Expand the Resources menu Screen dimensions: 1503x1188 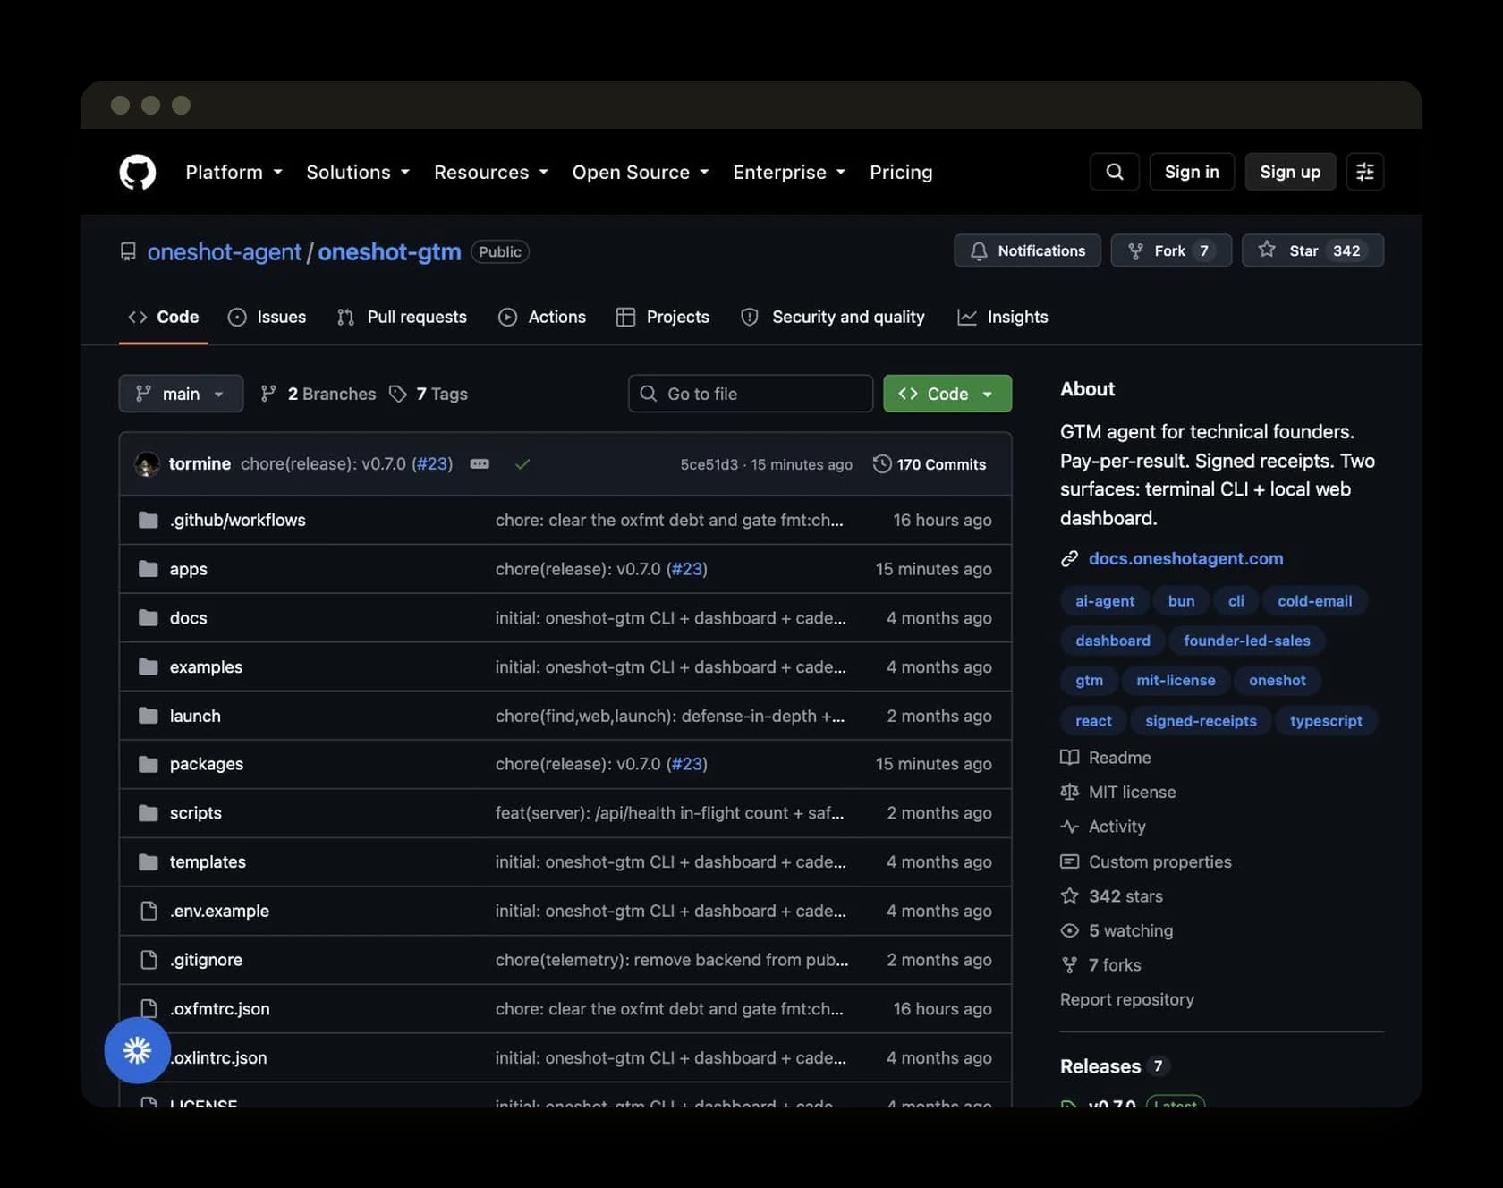coord(491,172)
